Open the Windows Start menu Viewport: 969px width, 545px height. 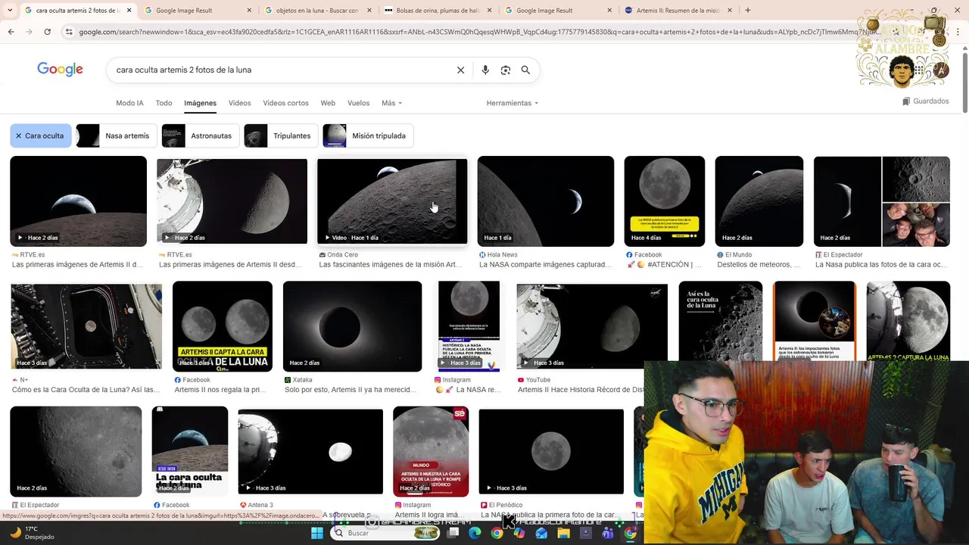click(317, 533)
